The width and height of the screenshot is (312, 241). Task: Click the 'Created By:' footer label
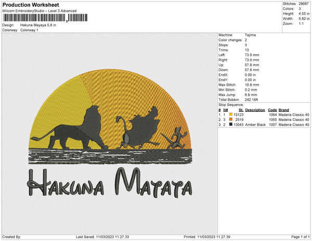tap(11, 237)
